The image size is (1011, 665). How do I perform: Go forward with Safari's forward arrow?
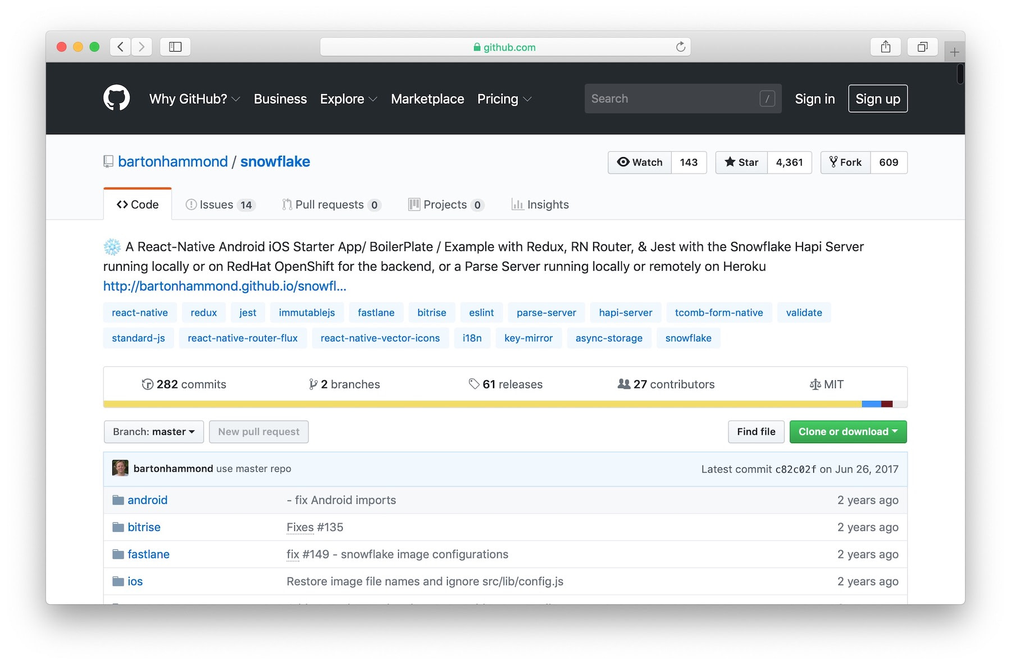[142, 47]
